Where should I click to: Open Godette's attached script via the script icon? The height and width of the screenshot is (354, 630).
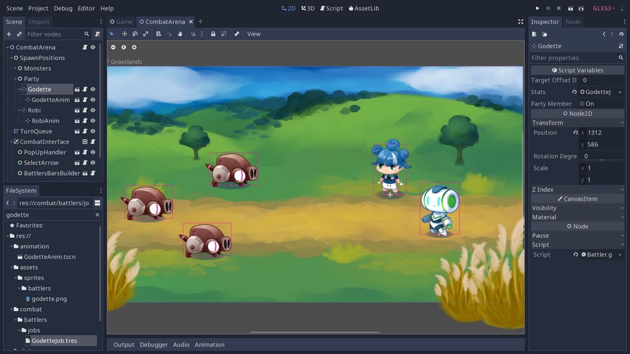85,89
